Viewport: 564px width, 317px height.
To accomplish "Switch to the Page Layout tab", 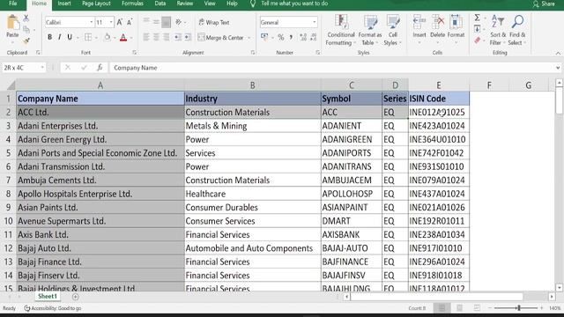I will tap(96, 4).
